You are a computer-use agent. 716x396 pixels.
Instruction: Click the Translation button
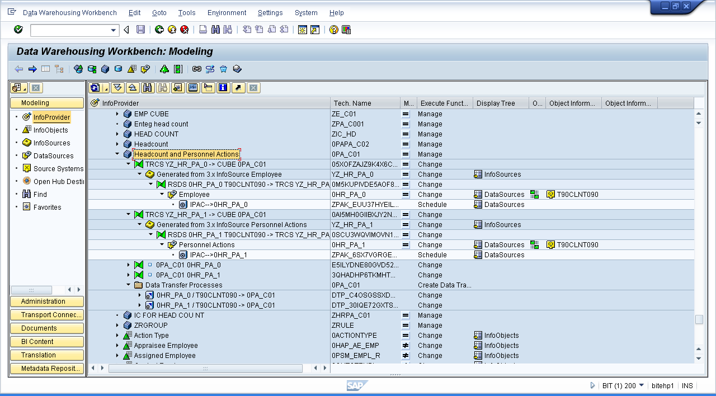(47, 355)
